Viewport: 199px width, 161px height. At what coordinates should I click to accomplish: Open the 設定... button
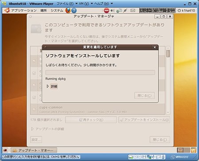[x=36, y=139]
